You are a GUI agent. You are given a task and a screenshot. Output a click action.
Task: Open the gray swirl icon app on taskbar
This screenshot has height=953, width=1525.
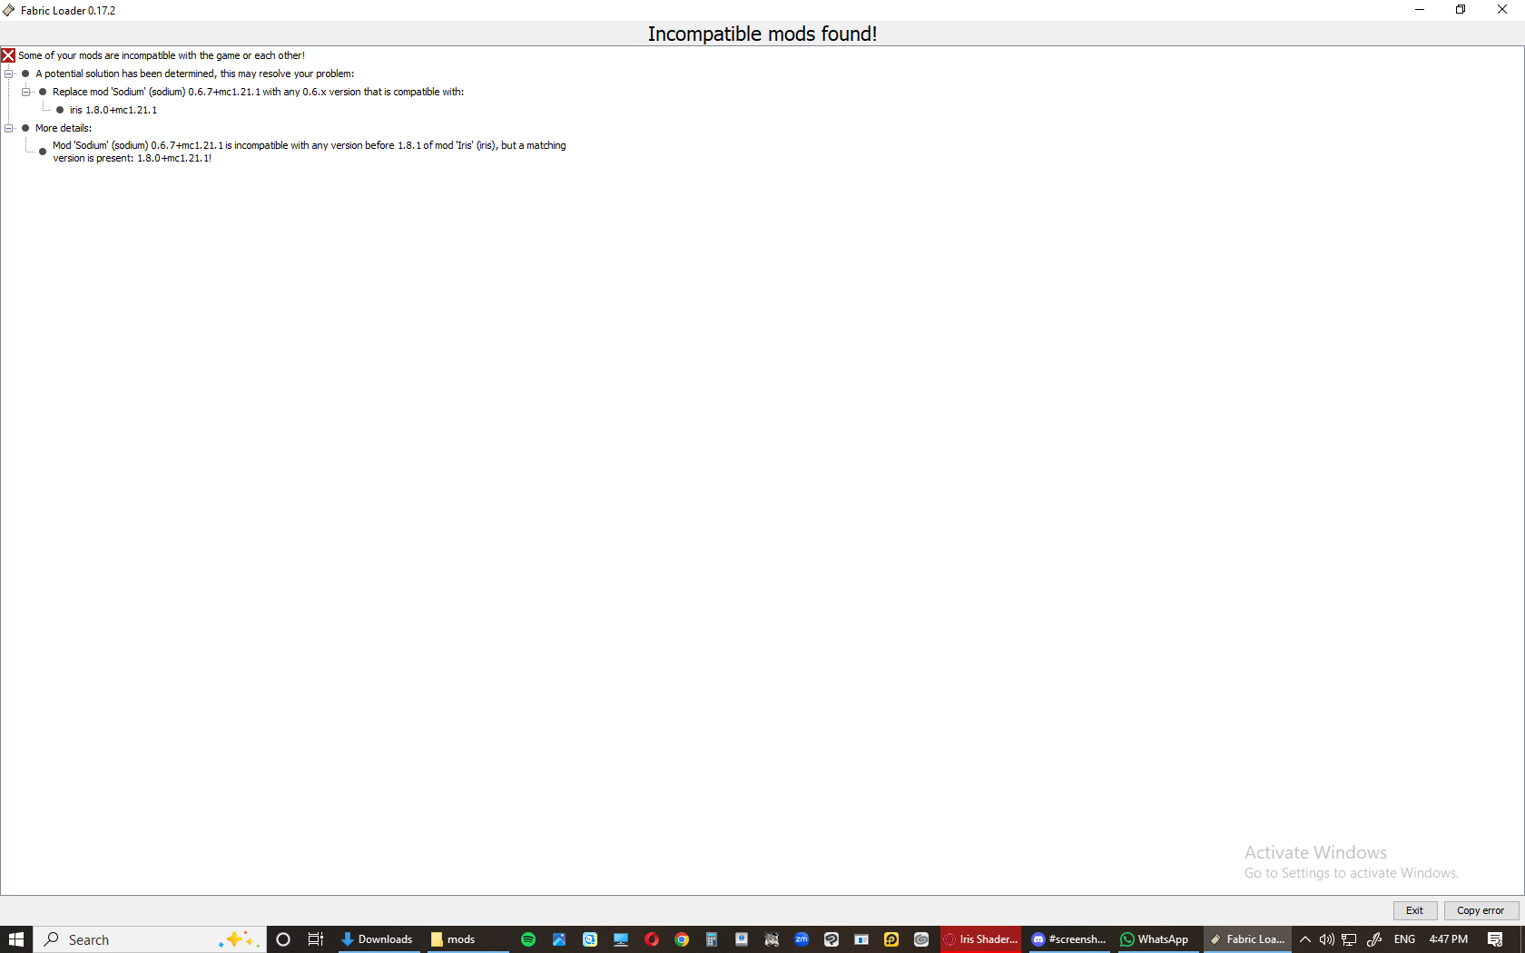[x=921, y=939]
